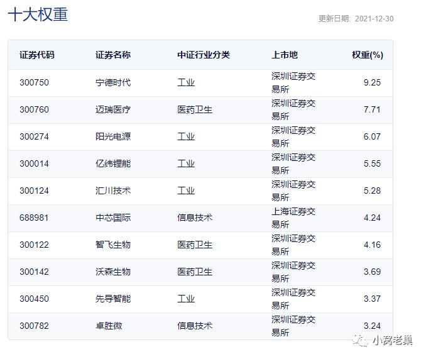Click stock code 300760
This screenshot has height=359, width=426.
coord(34,109)
